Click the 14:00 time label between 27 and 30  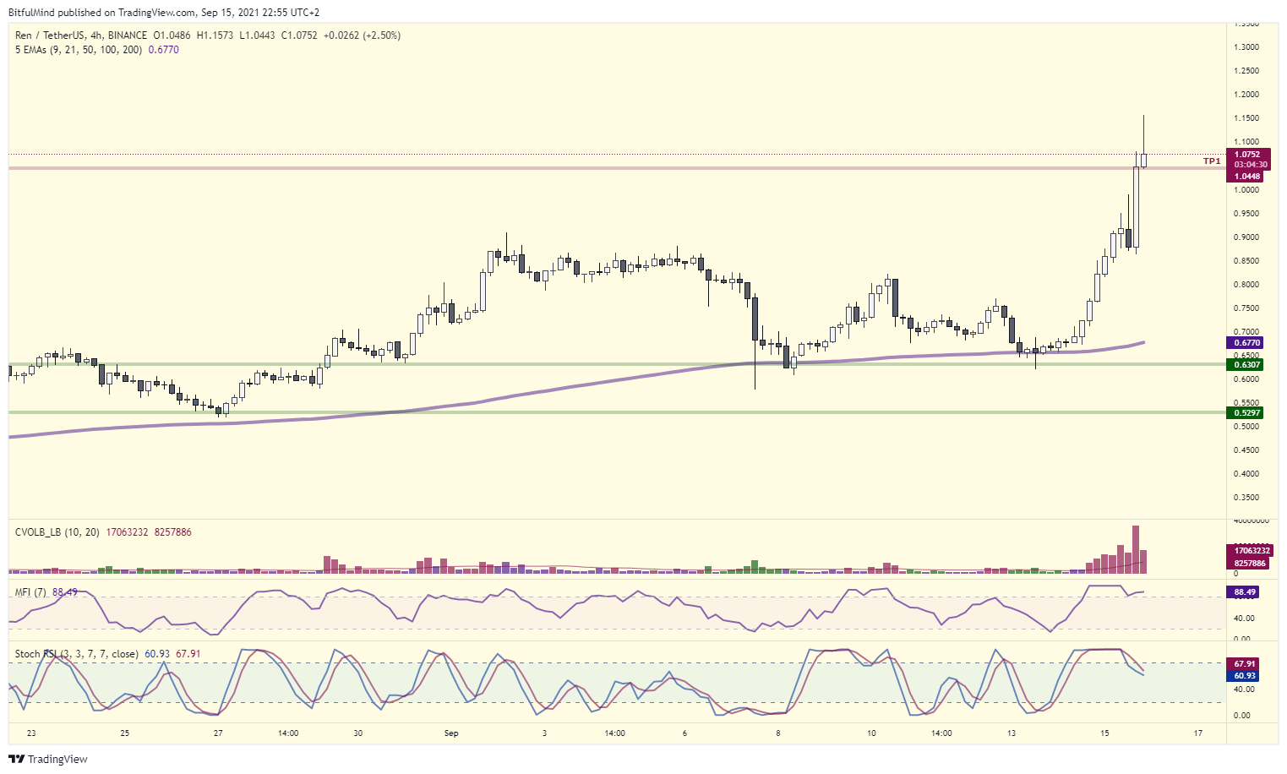288,733
